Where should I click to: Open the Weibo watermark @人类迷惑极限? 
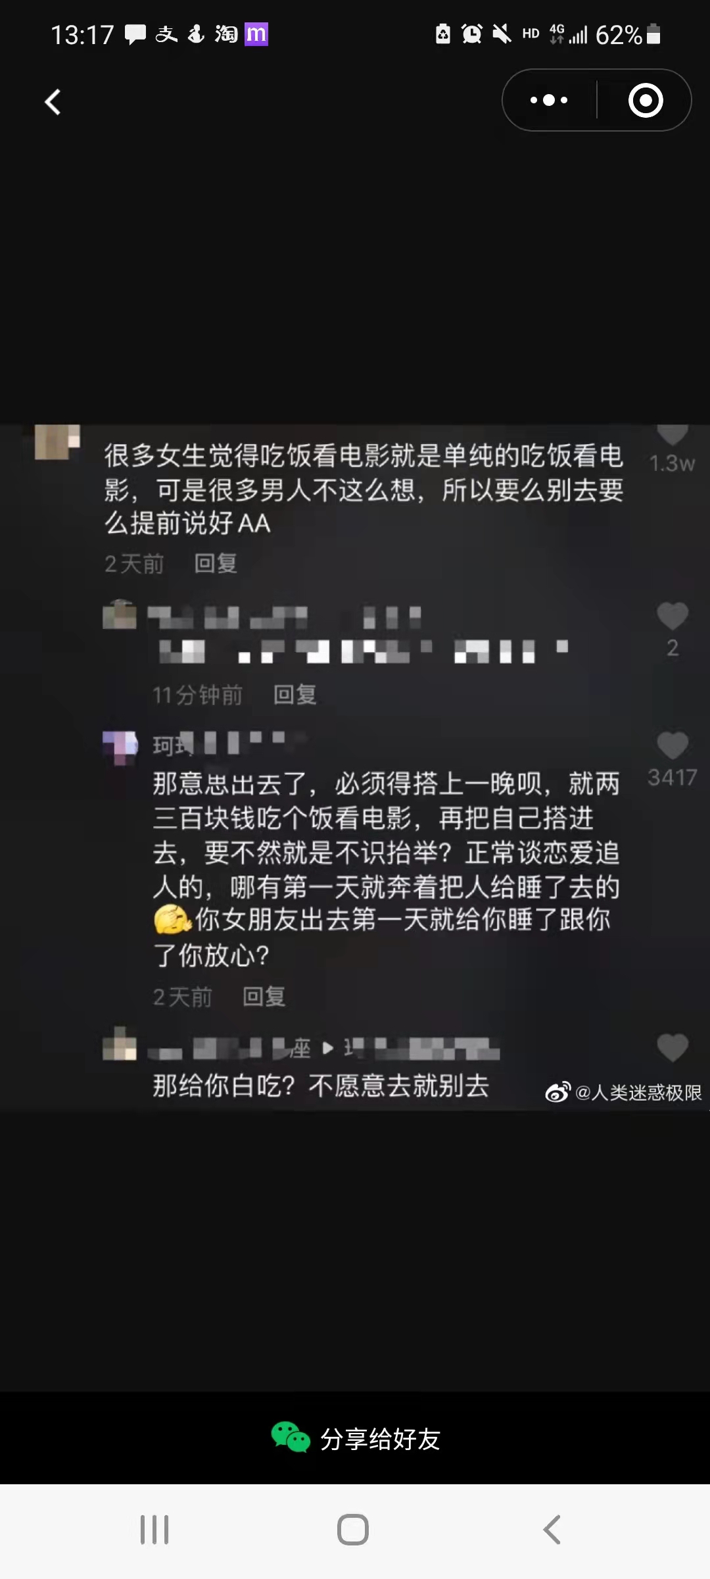(623, 1093)
